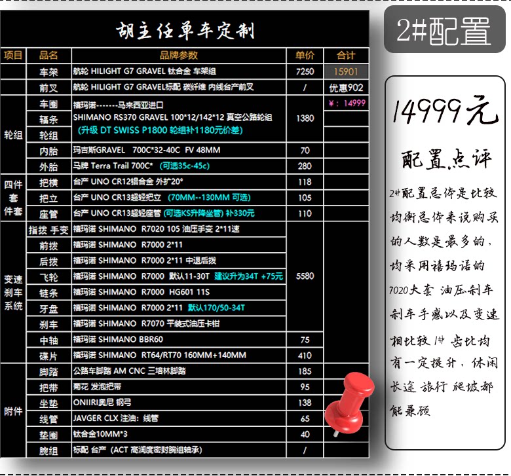511x476 pixels.
Task: Select the pedal price 185
Action: tap(305, 371)
